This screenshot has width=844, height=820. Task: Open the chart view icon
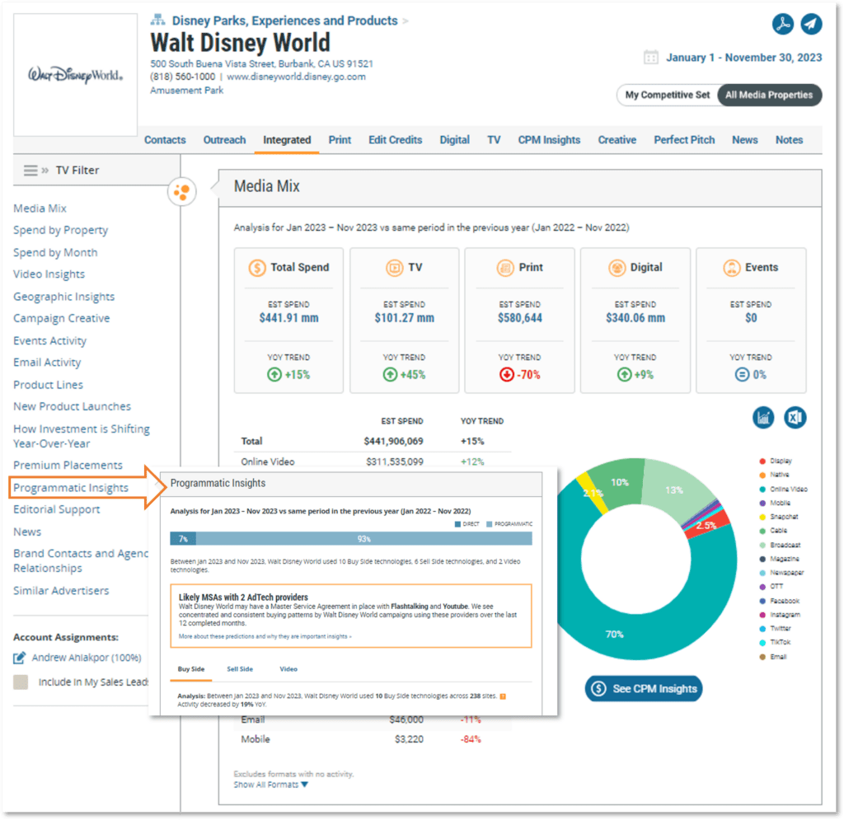pos(763,418)
